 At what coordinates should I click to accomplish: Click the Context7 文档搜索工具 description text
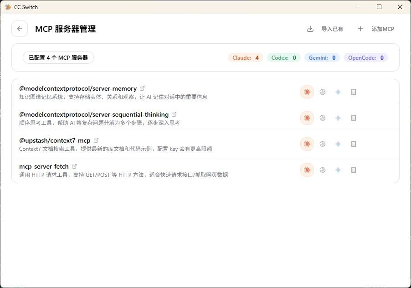point(116,149)
